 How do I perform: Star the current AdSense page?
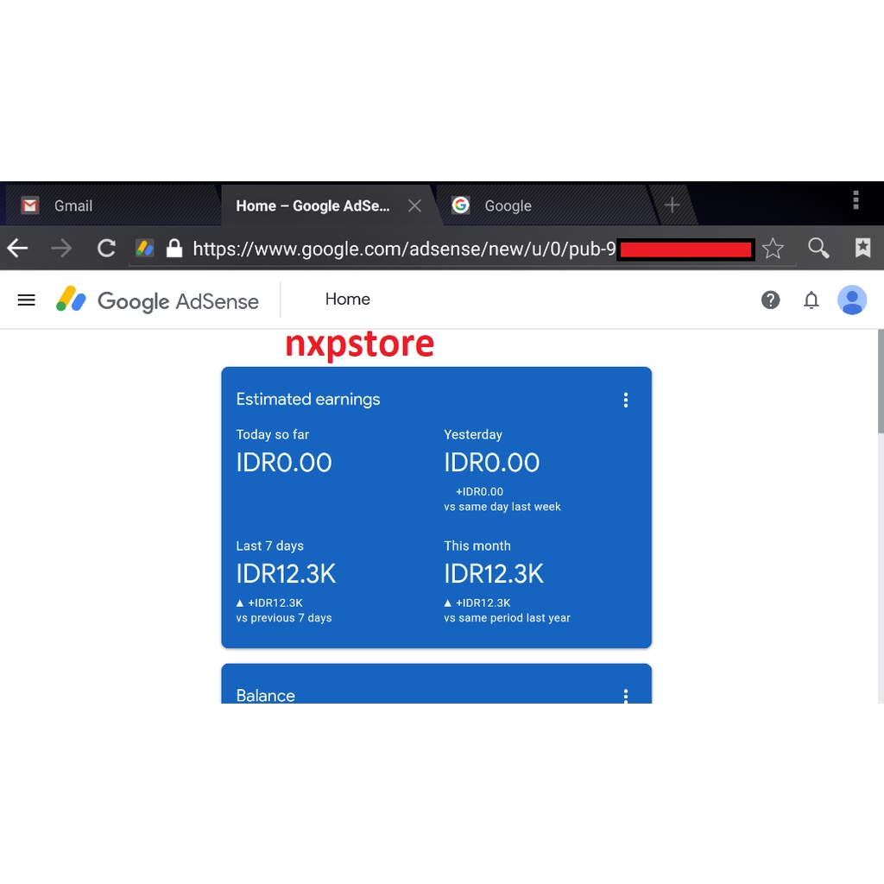click(773, 249)
